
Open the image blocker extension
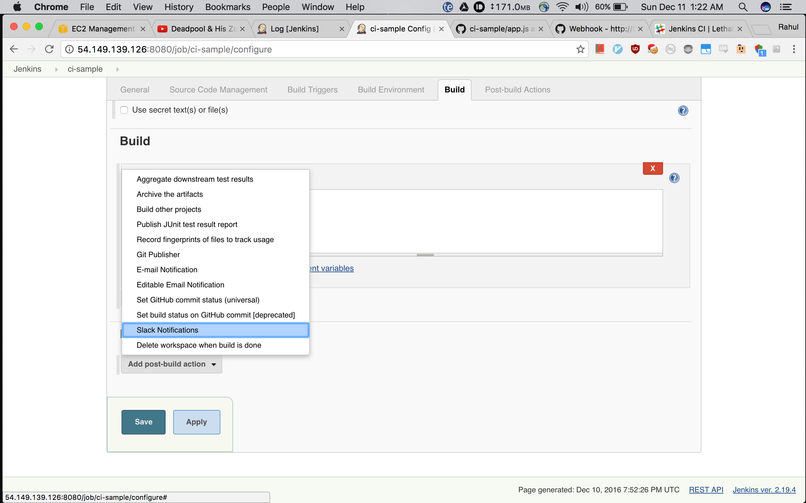(670, 49)
